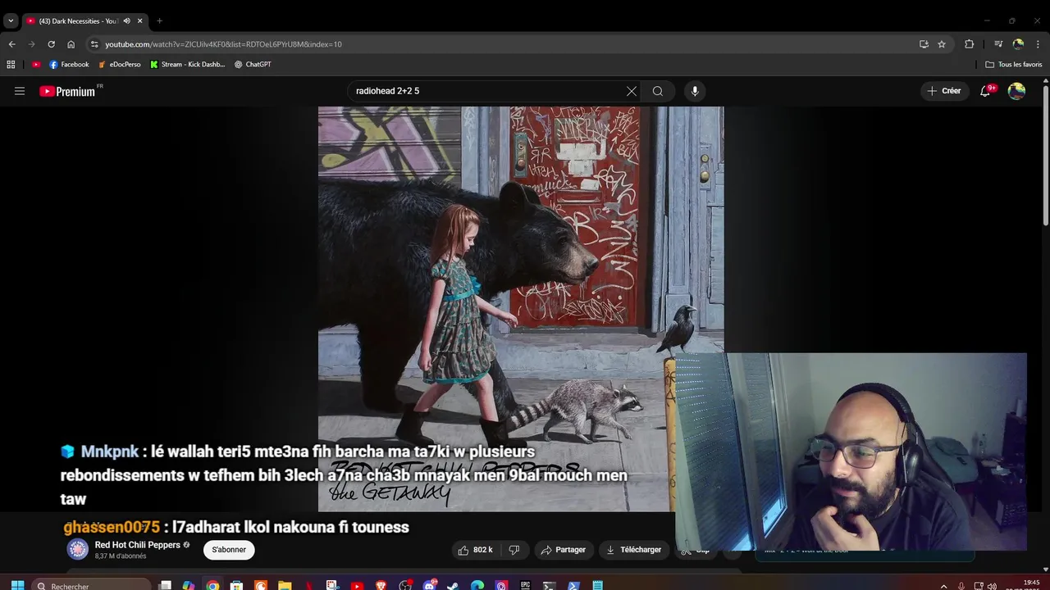Bookmark this page with the star

942,44
